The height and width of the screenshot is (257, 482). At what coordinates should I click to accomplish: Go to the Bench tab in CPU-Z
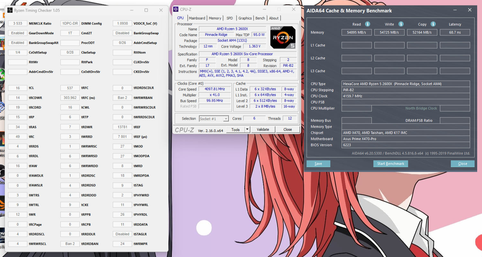point(260,18)
